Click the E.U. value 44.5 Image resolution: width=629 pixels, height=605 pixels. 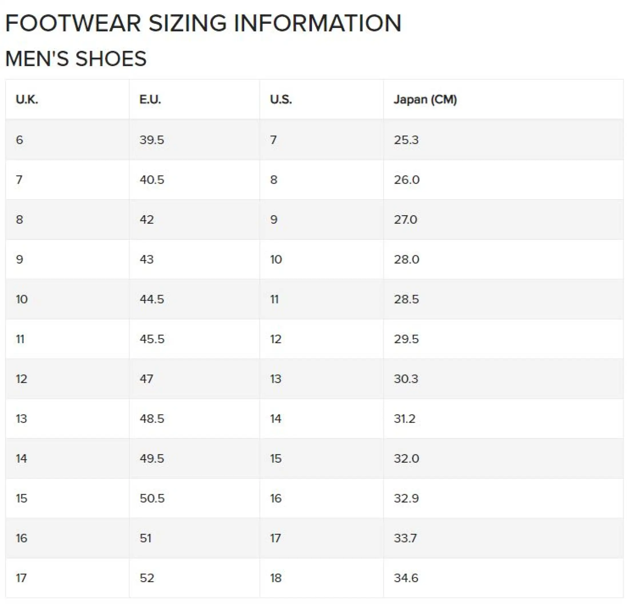152,299
